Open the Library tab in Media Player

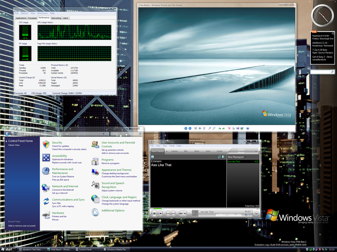[x=174, y=151]
